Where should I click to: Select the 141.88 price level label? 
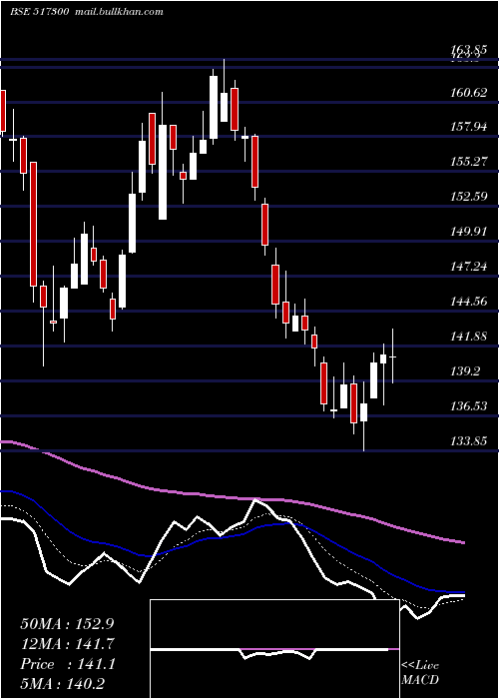[469, 337]
